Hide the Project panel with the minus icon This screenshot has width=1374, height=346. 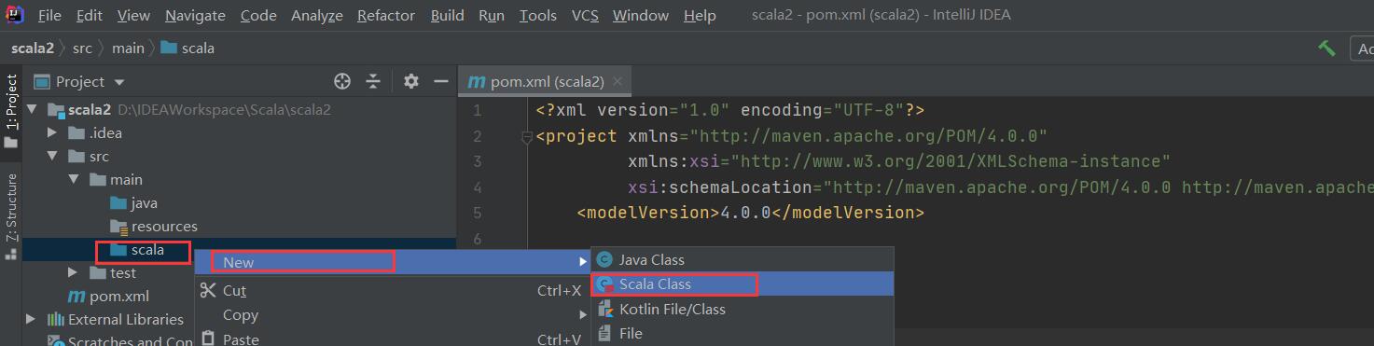pyautogui.click(x=441, y=81)
